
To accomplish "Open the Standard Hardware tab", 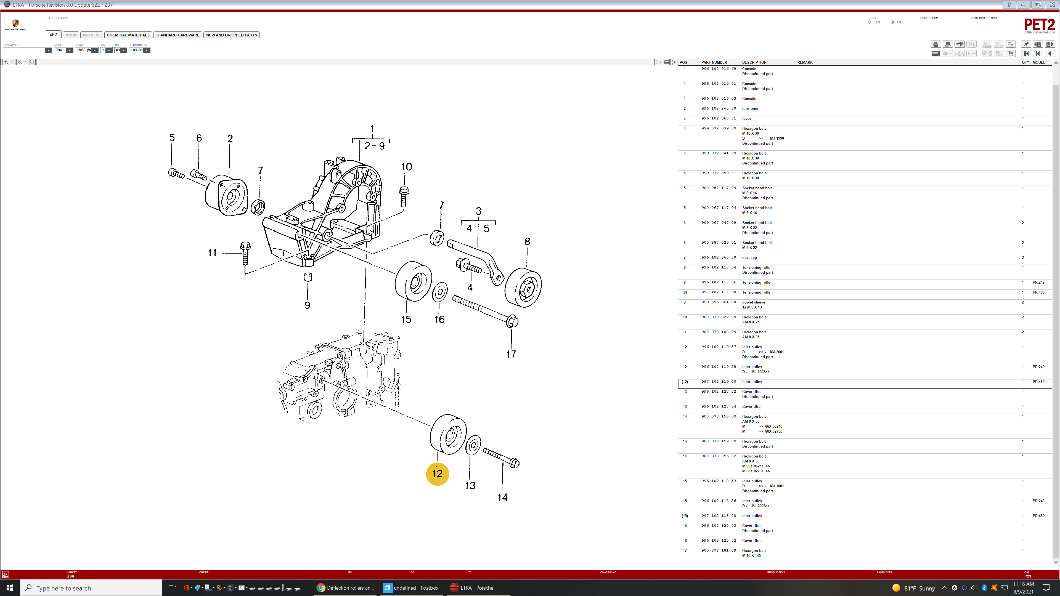I will 178,35.
